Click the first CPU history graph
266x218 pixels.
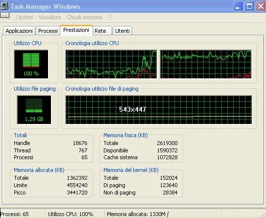(111, 64)
